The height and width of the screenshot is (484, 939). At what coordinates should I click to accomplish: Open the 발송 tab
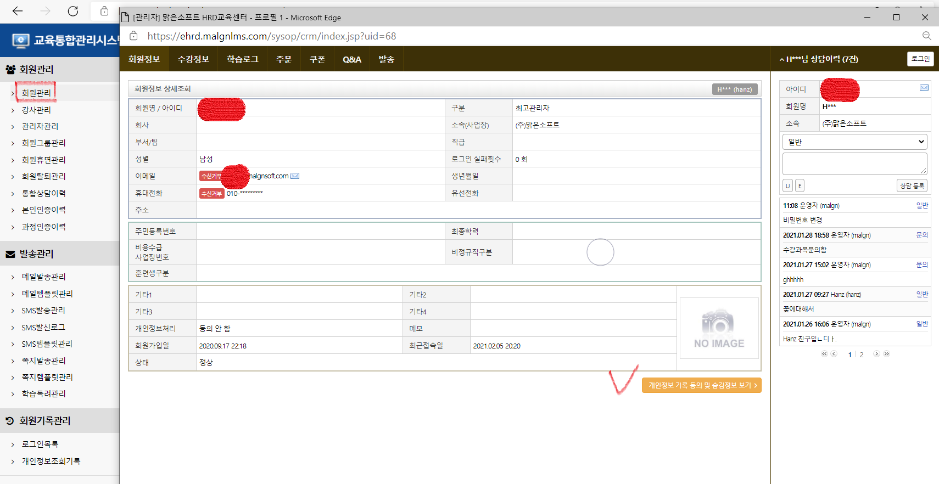[x=387, y=59]
